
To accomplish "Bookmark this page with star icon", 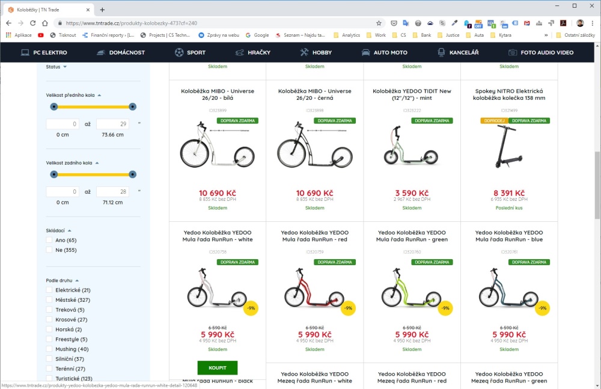I will (379, 23).
